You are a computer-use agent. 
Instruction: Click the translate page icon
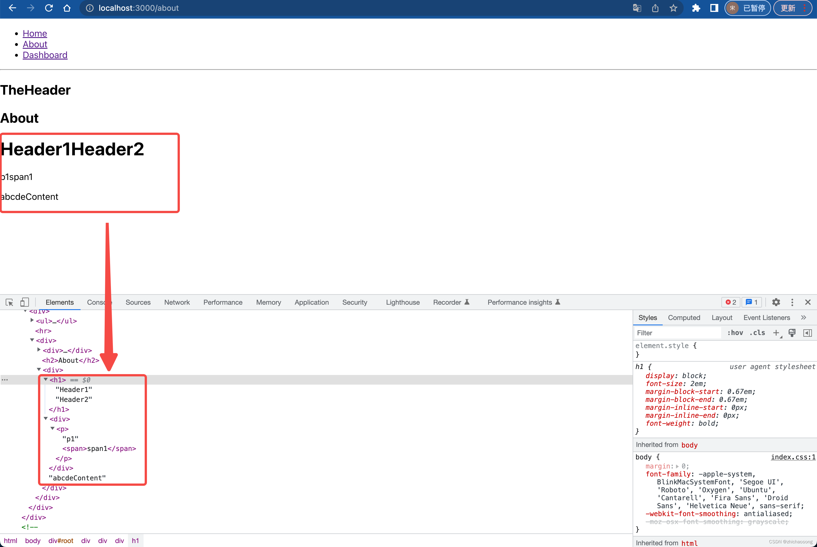tap(637, 8)
